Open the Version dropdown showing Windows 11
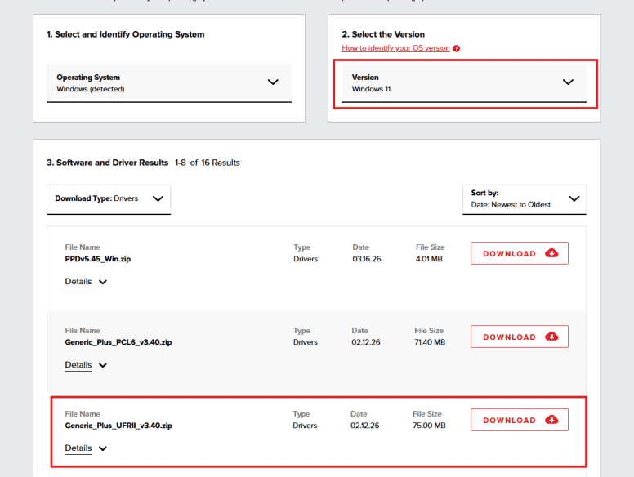 pos(464,82)
